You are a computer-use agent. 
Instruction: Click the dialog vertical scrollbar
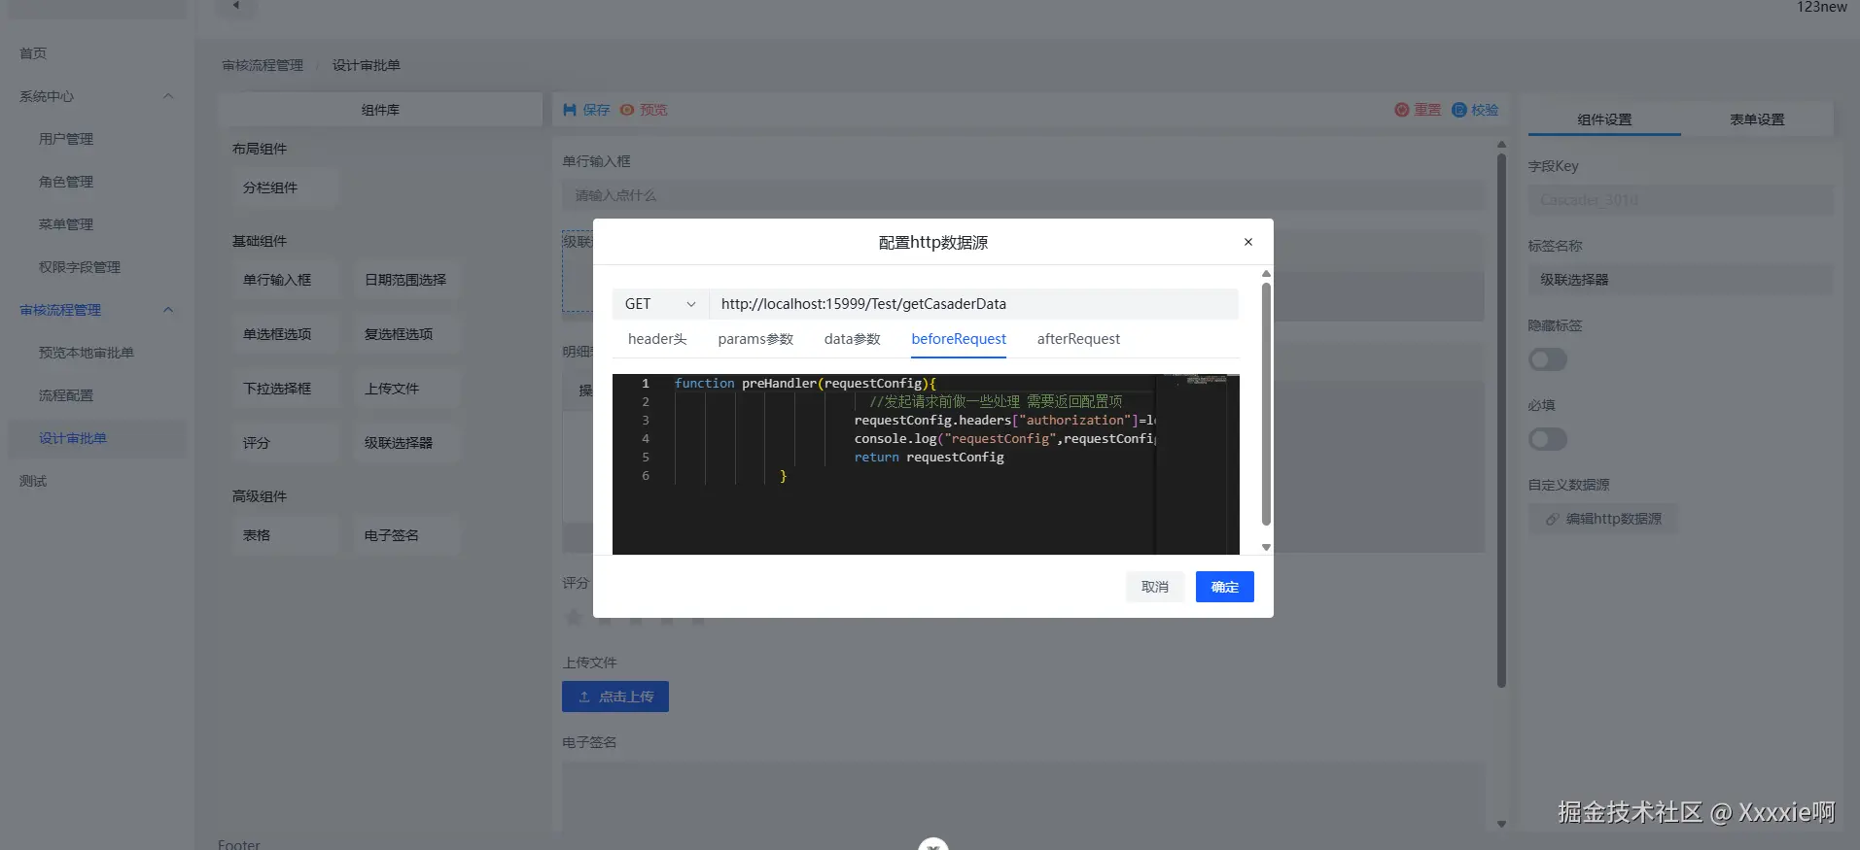coord(1266,403)
